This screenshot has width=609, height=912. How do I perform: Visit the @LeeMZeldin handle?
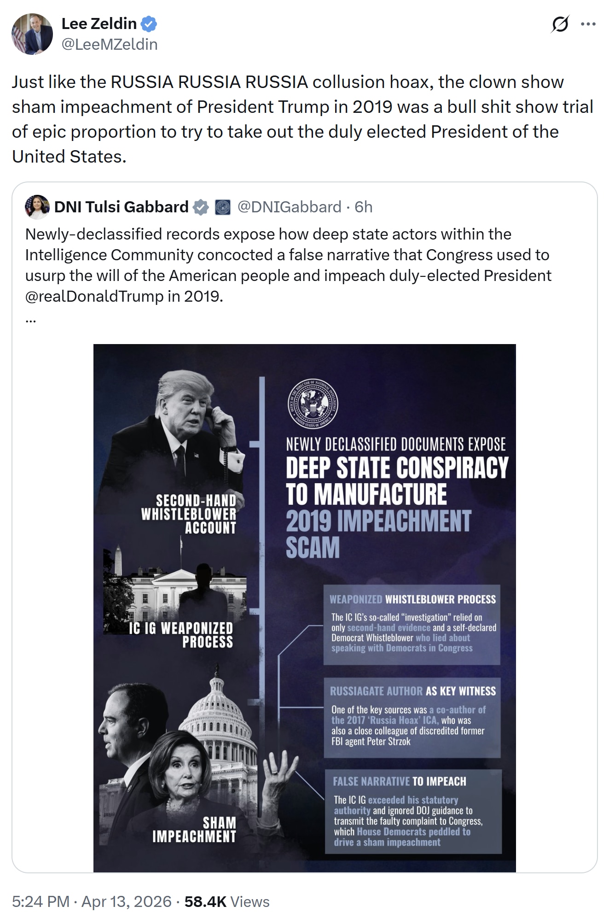coord(110,44)
